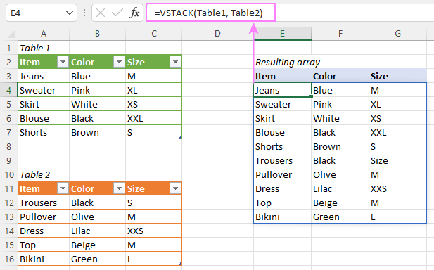Open the Name Box dropdown arrow
Image resolution: width=434 pixels, height=270 pixels.
(70, 13)
